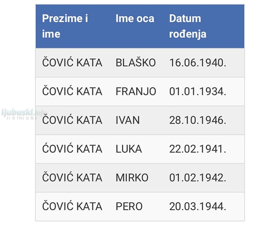Select the MIRKO father name cell
The image size is (280, 227).
click(x=132, y=178)
